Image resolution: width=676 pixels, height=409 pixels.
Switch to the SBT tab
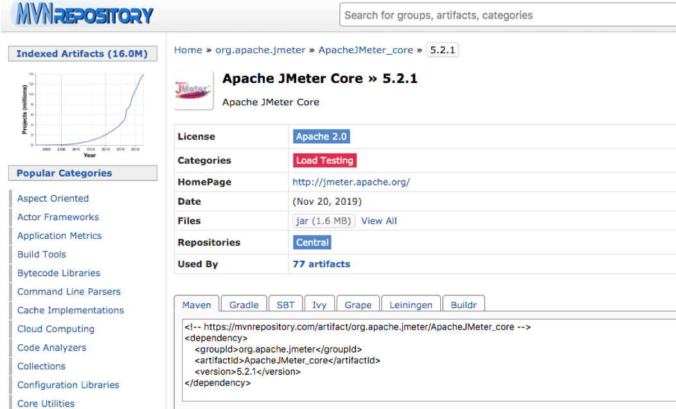coord(285,305)
